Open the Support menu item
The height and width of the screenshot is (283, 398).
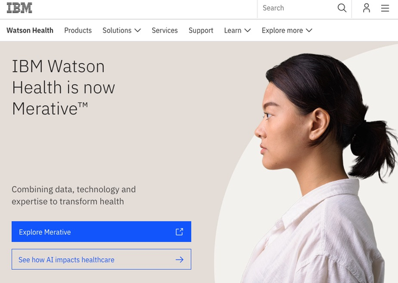[x=201, y=31]
